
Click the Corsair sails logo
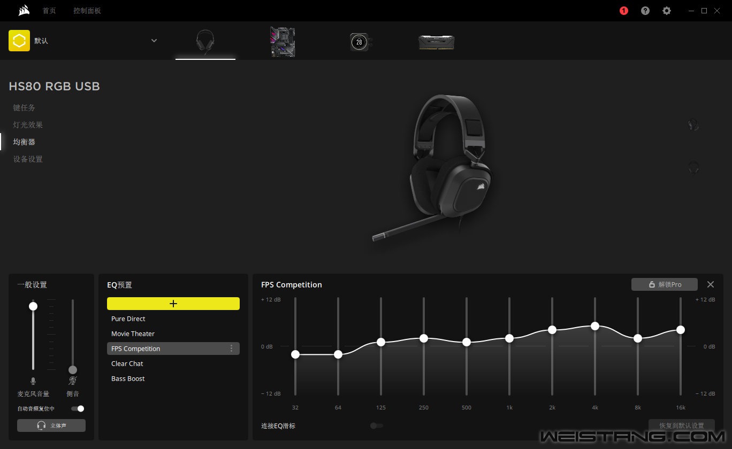[24, 10]
